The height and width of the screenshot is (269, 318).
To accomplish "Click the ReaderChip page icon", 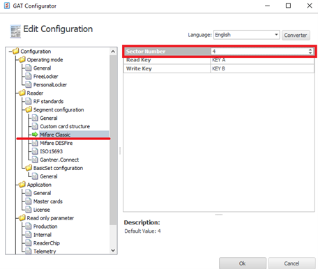I will tap(29, 243).
